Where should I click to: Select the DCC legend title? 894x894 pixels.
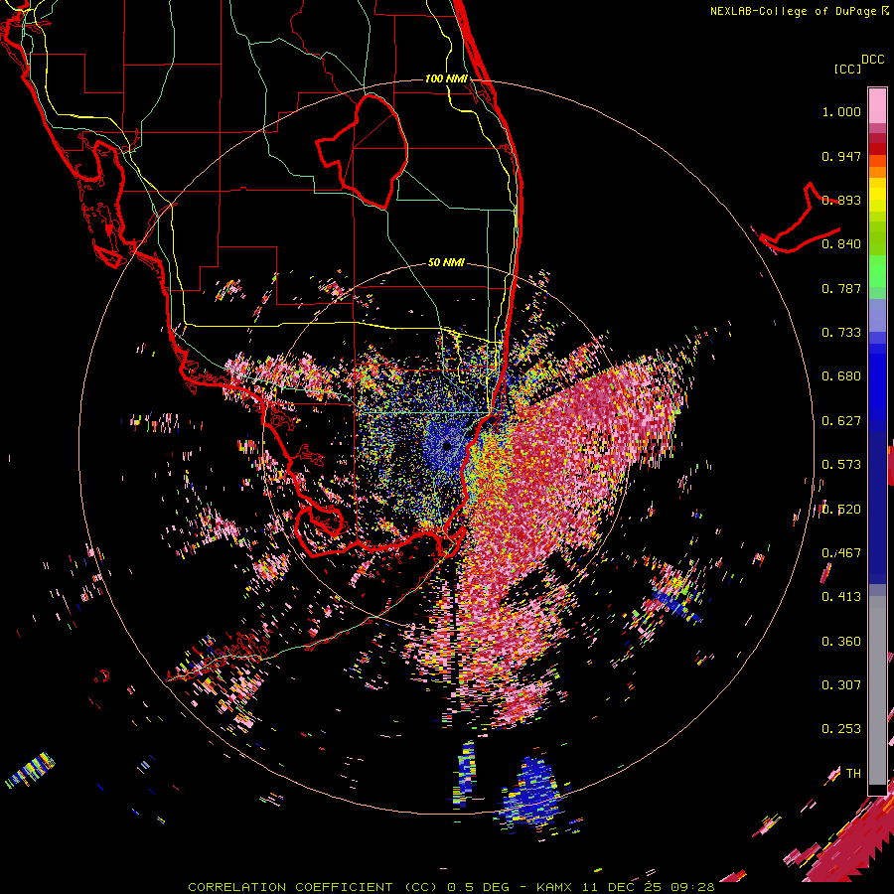(x=873, y=60)
